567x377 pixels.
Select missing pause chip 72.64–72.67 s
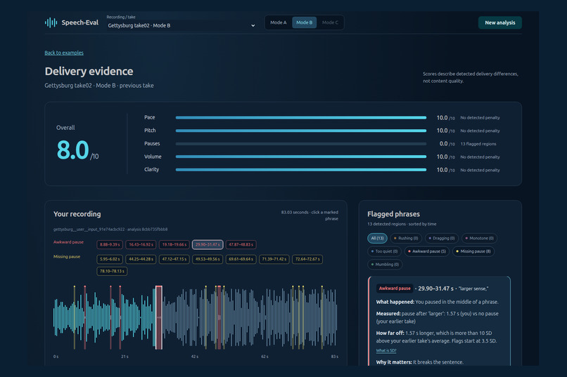(x=307, y=259)
